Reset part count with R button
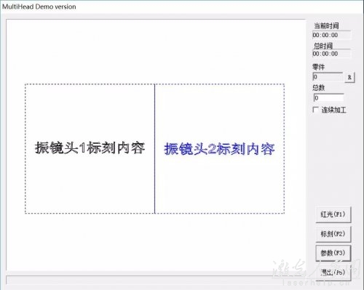 click(349, 77)
